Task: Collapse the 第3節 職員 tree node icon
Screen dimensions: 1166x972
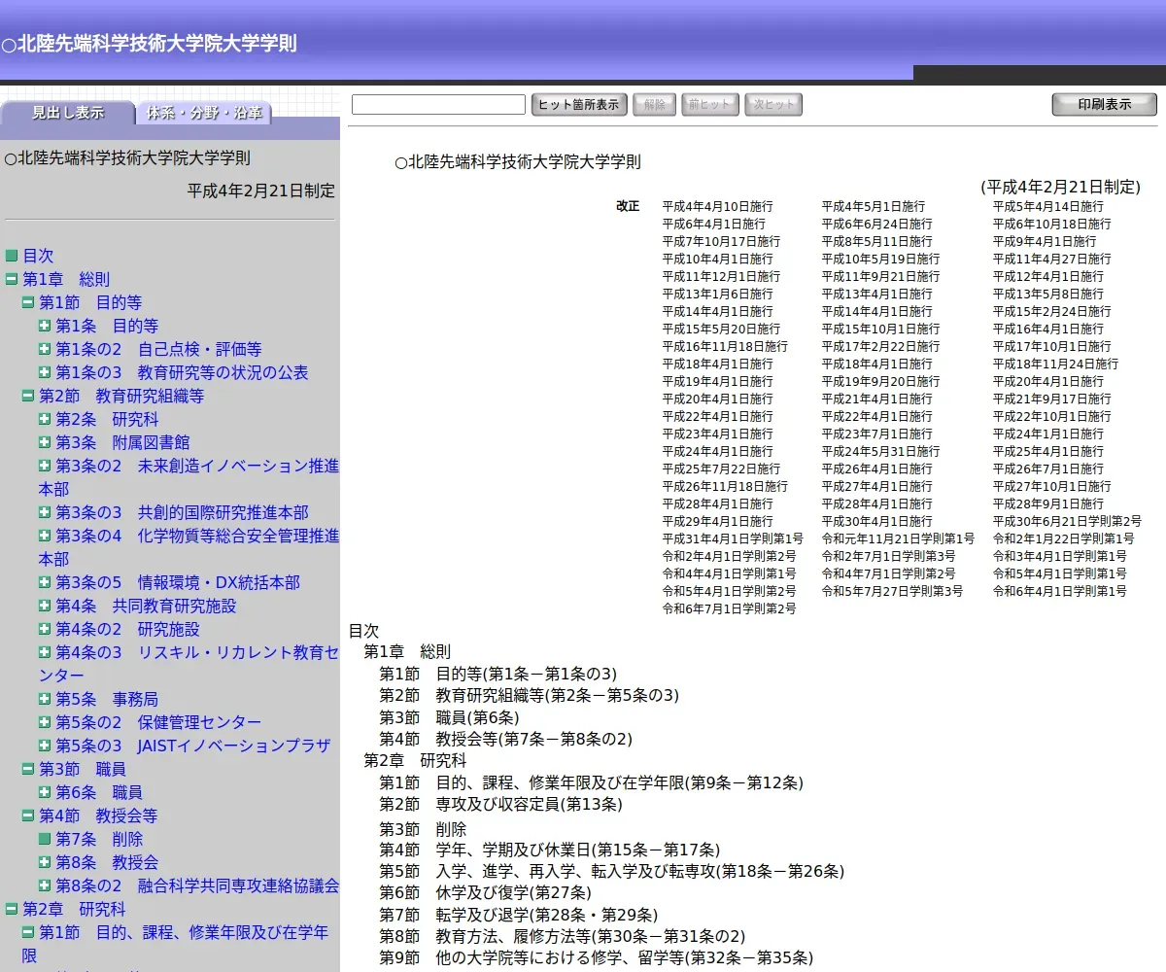Action: point(28,769)
